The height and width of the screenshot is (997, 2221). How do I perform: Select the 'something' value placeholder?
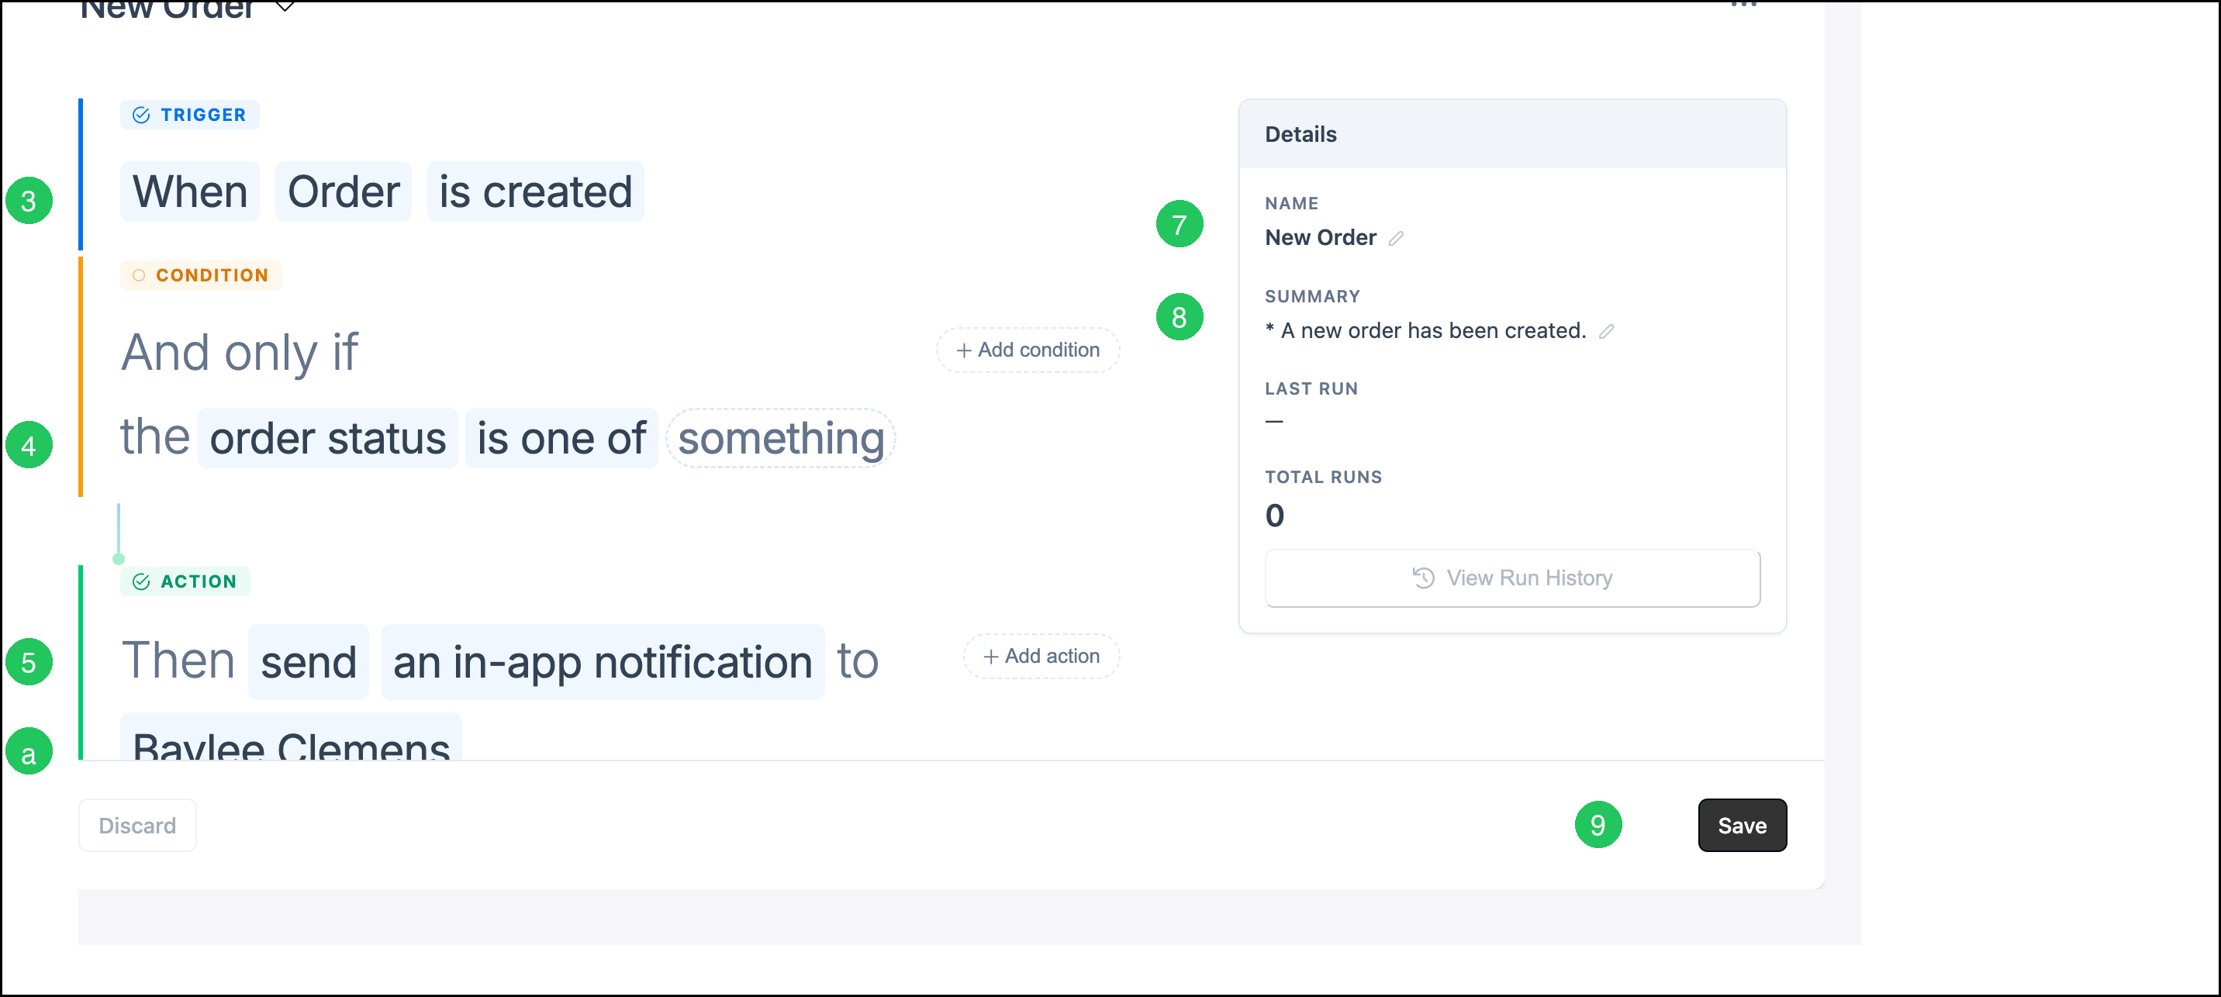click(x=781, y=439)
